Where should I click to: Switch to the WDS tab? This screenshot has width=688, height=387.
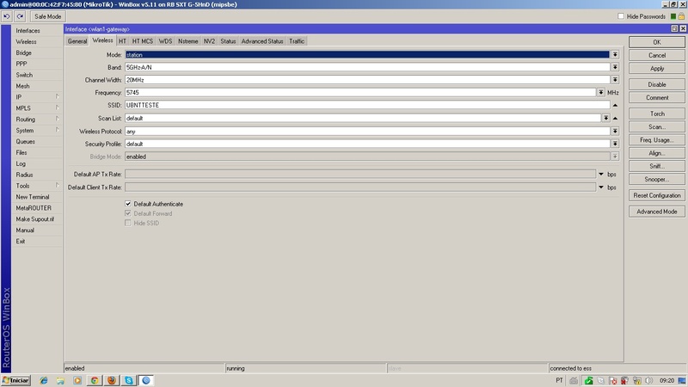(x=165, y=40)
